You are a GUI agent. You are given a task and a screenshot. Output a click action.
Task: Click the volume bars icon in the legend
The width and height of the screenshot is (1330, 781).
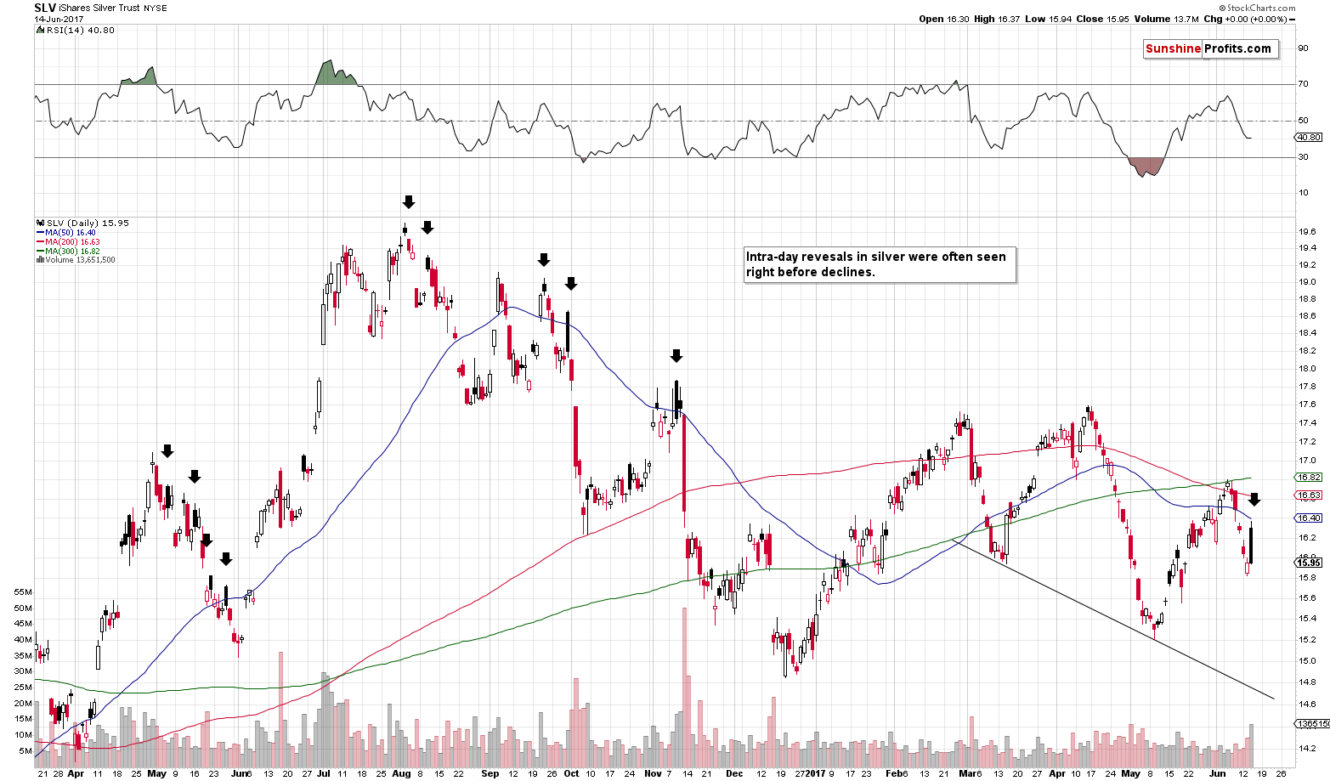40,260
